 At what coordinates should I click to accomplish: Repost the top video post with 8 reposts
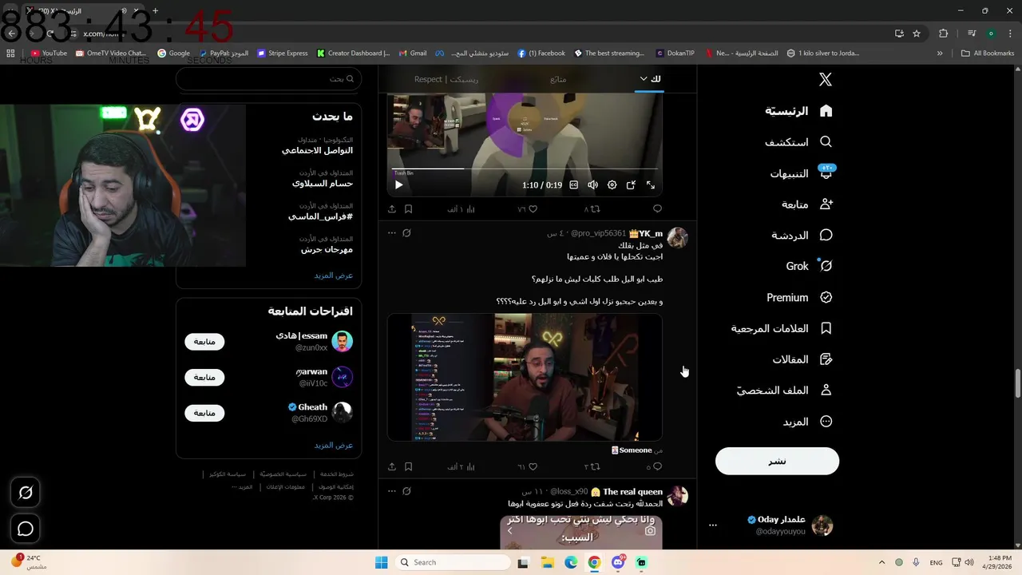tap(592, 209)
